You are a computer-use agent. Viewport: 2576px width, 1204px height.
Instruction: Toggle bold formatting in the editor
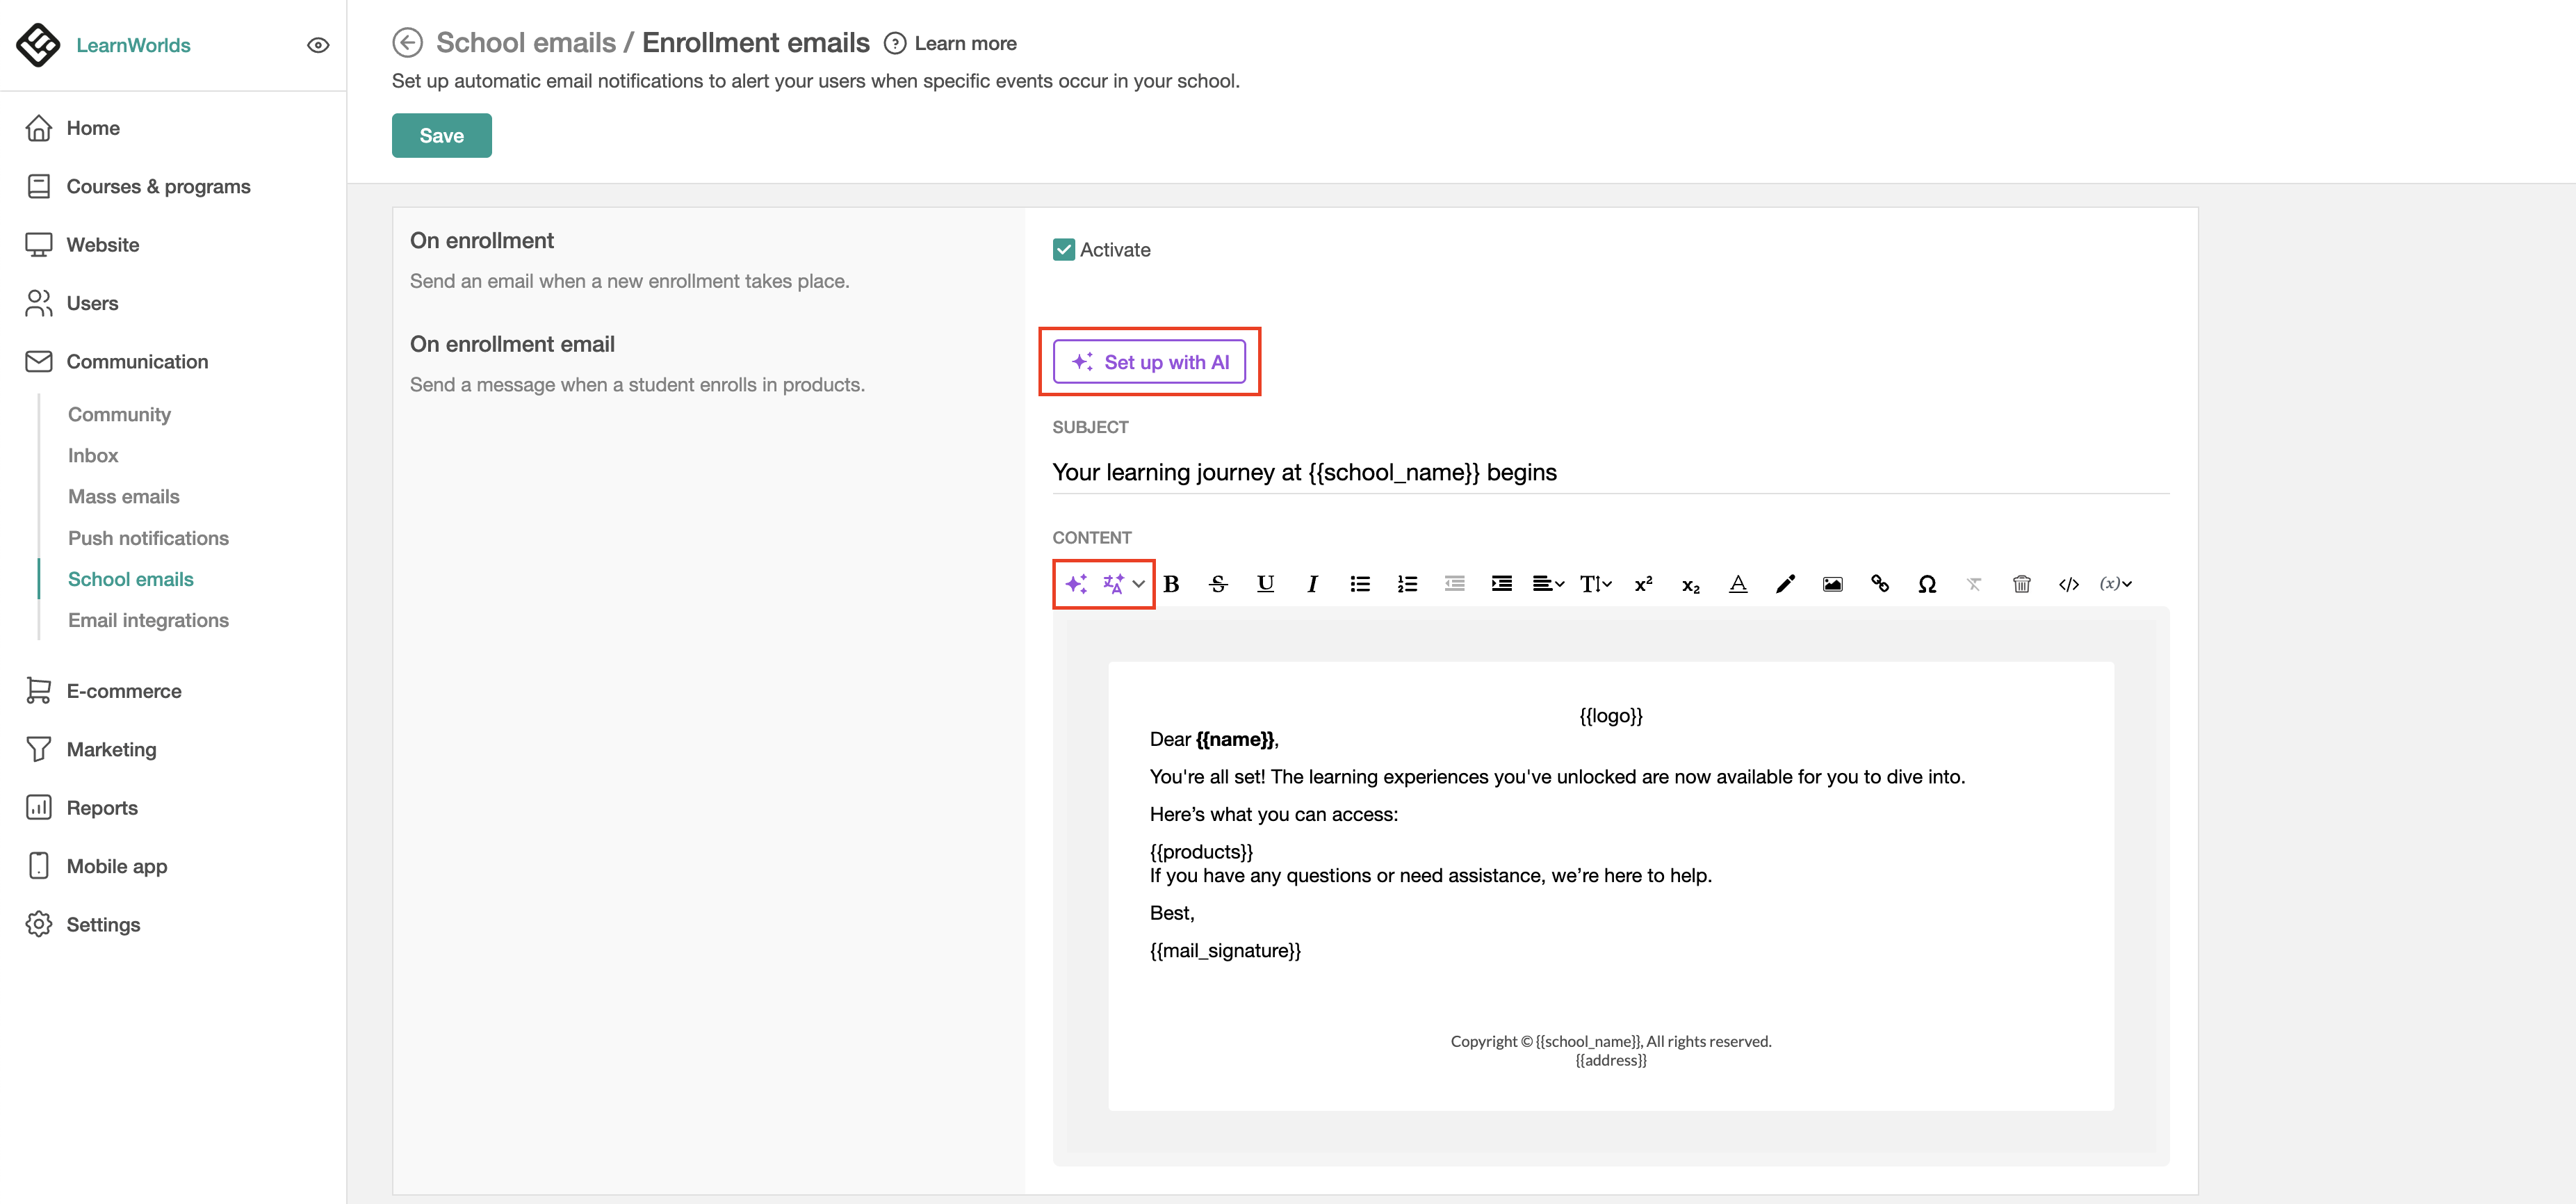click(1171, 584)
